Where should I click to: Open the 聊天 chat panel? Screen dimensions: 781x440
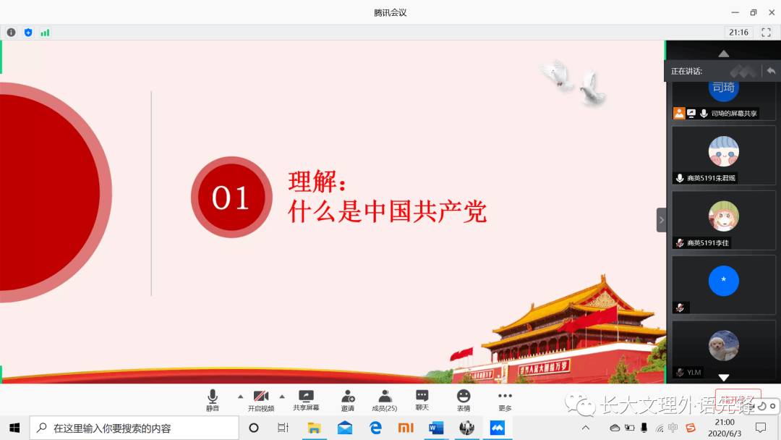[422, 400]
